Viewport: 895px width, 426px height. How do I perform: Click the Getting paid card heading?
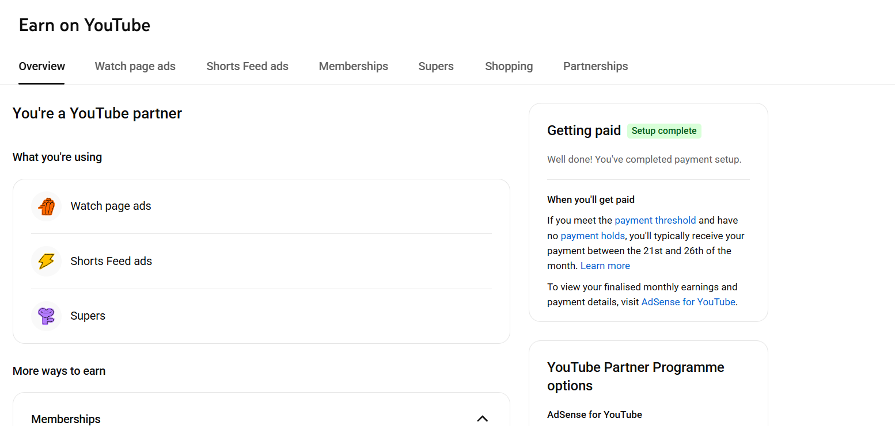click(x=584, y=131)
